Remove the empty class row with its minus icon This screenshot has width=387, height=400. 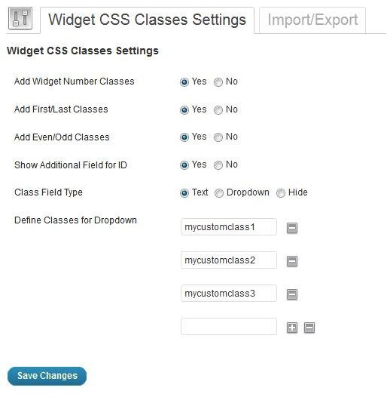pos(309,328)
